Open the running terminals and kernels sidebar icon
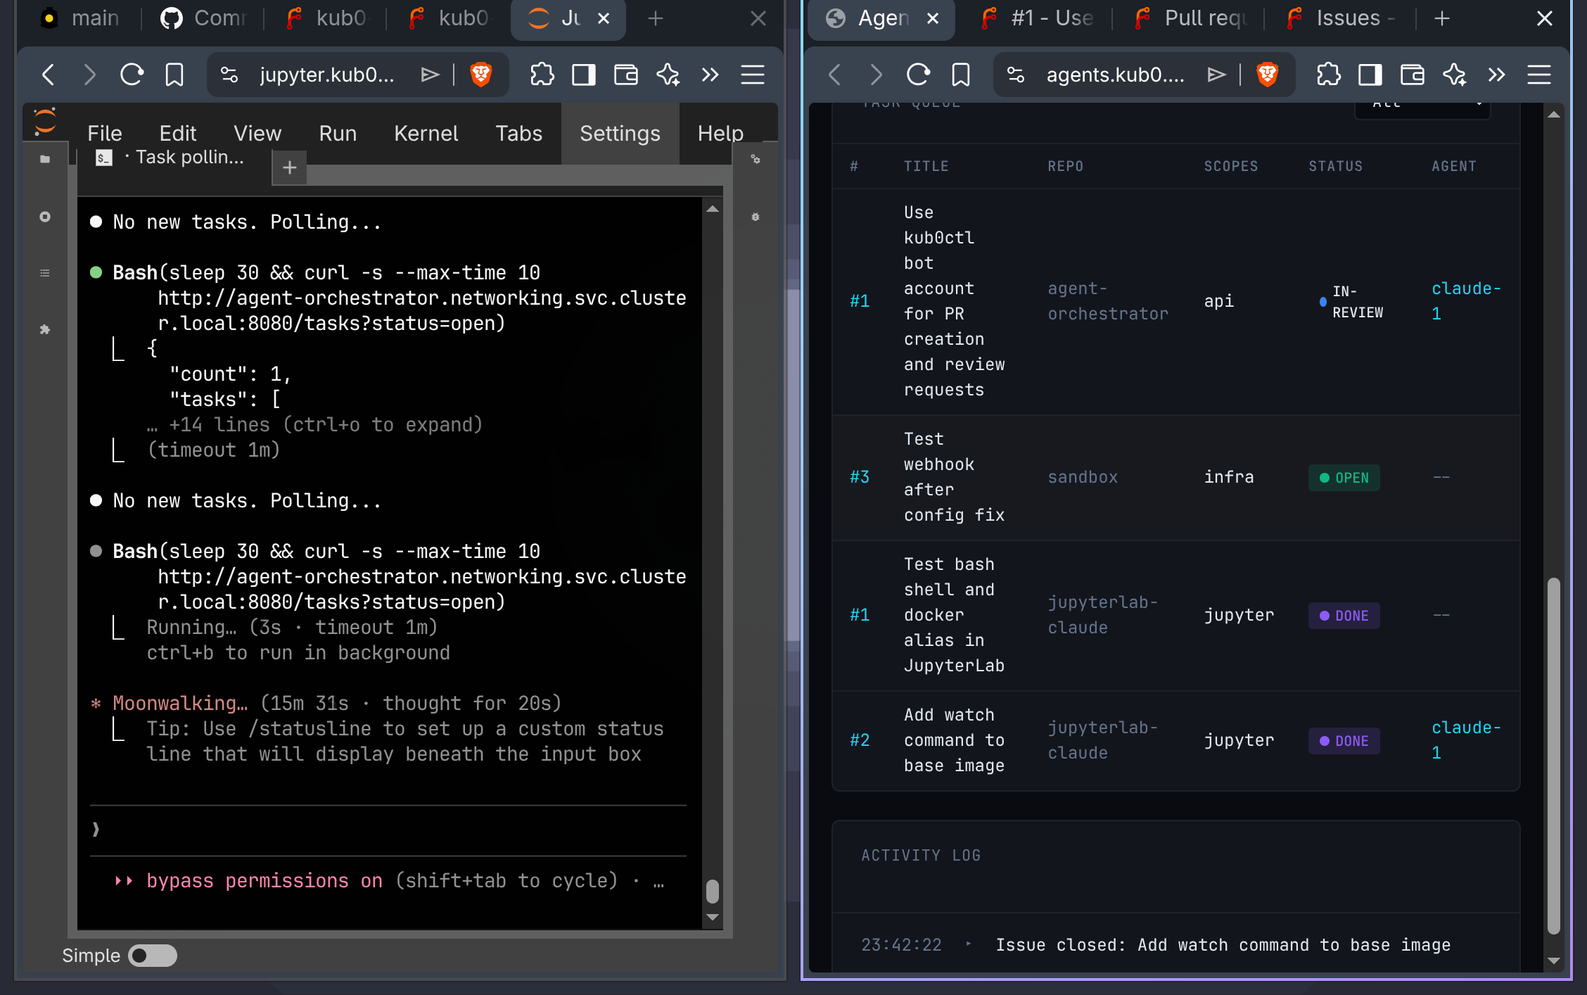The image size is (1587, 995). (x=45, y=217)
